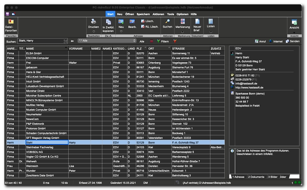
Task: Click the Markierung icon
Action: coord(183,21)
